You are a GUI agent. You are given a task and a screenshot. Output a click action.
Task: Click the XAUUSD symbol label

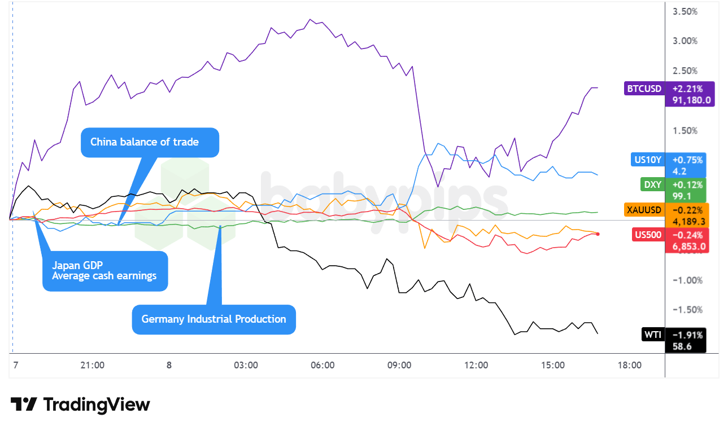click(x=643, y=210)
